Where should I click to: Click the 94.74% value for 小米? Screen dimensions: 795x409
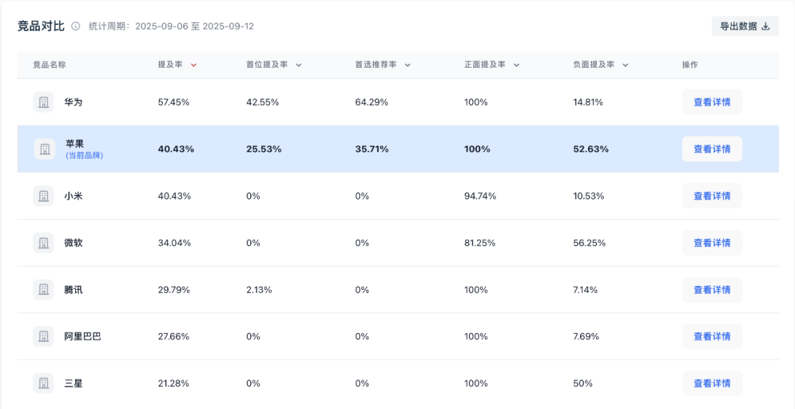coord(480,196)
